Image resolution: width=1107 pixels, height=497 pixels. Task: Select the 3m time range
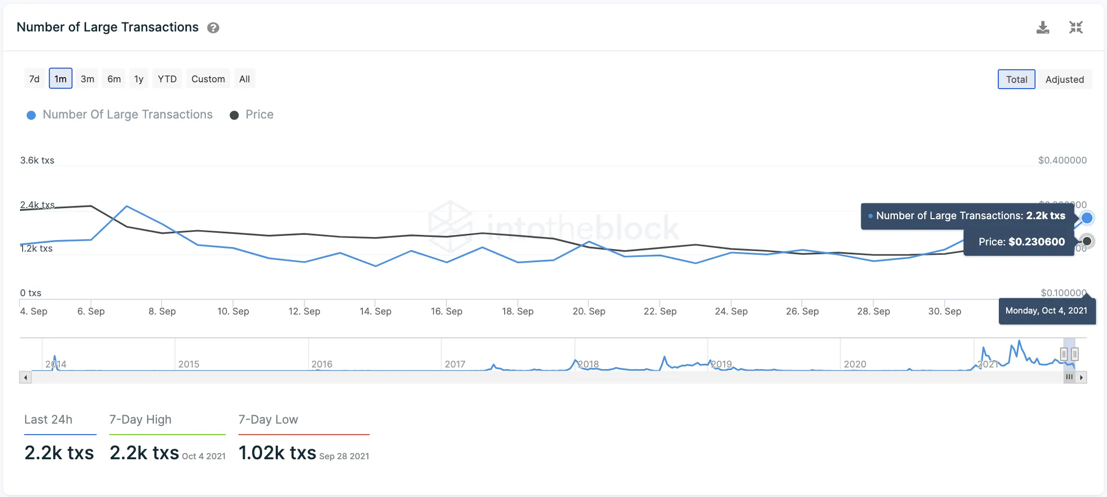[x=87, y=79]
